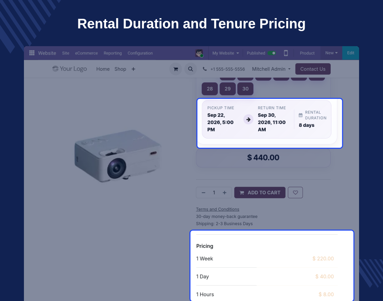Image resolution: width=383 pixels, height=301 pixels.
Task: Click the $ 40.00 daily price
Action: click(x=325, y=277)
